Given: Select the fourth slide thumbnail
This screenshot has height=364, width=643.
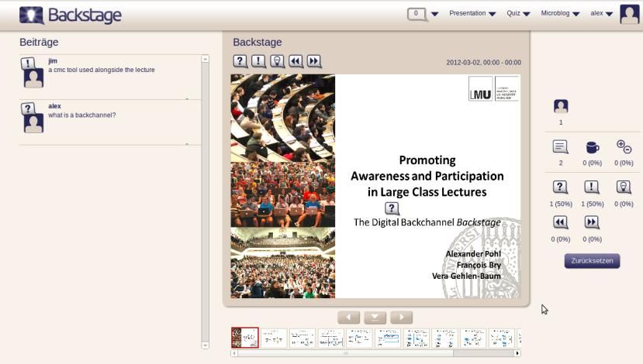Looking at the screenshot, I should [x=331, y=338].
